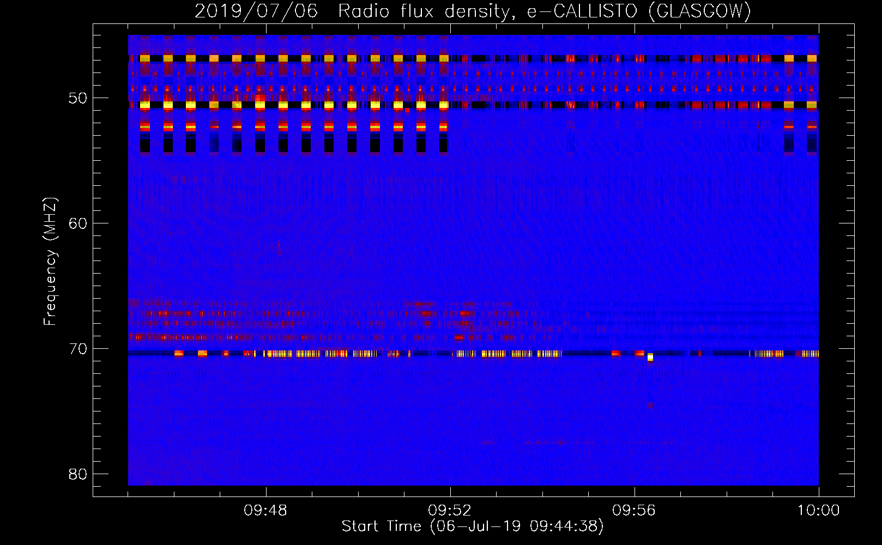
Task: Click the "10:00" time tick label
Action: 818,511
